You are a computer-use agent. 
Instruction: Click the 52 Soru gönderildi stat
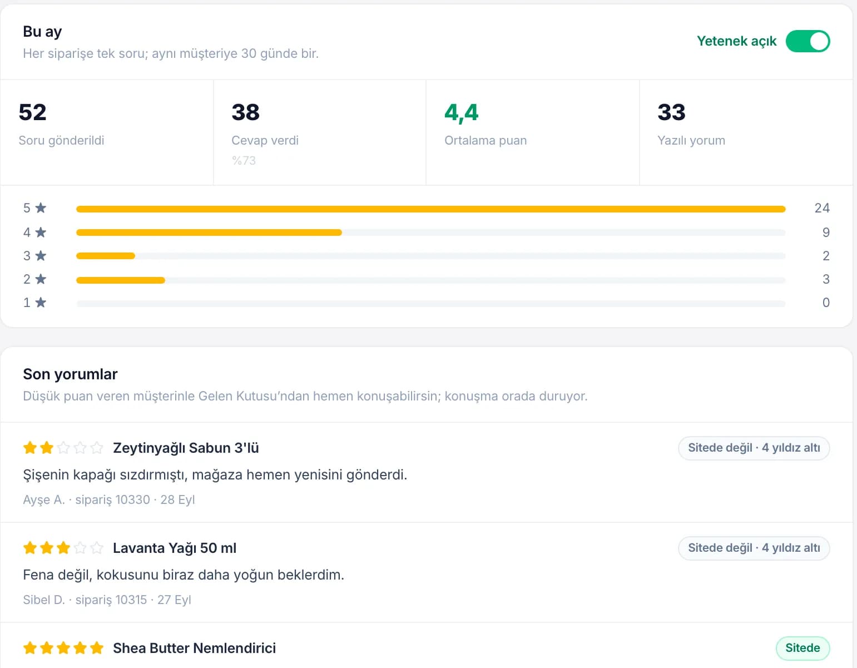click(x=107, y=132)
